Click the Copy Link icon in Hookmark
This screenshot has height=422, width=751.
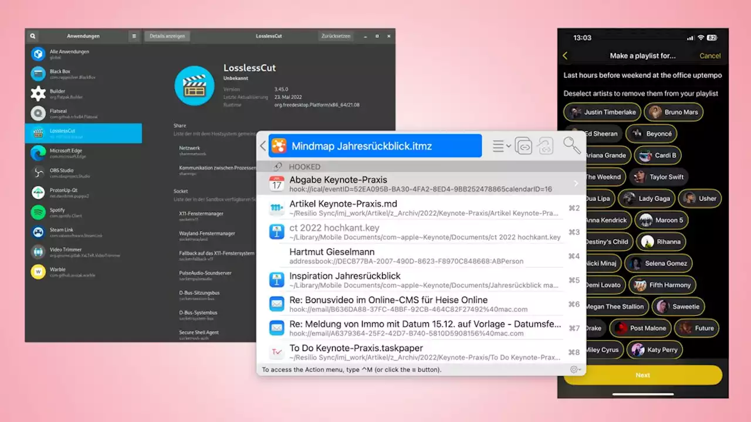click(x=523, y=146)
